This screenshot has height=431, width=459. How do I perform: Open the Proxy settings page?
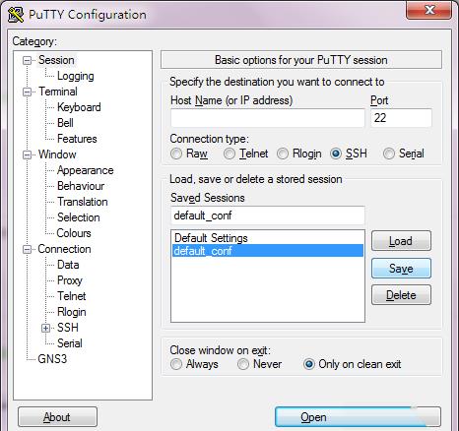(x=70, y=280)
